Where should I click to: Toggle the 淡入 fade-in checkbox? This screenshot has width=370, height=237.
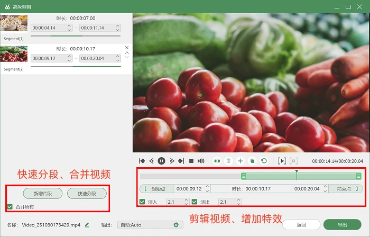pyautogui.click(x=142, y=202)
